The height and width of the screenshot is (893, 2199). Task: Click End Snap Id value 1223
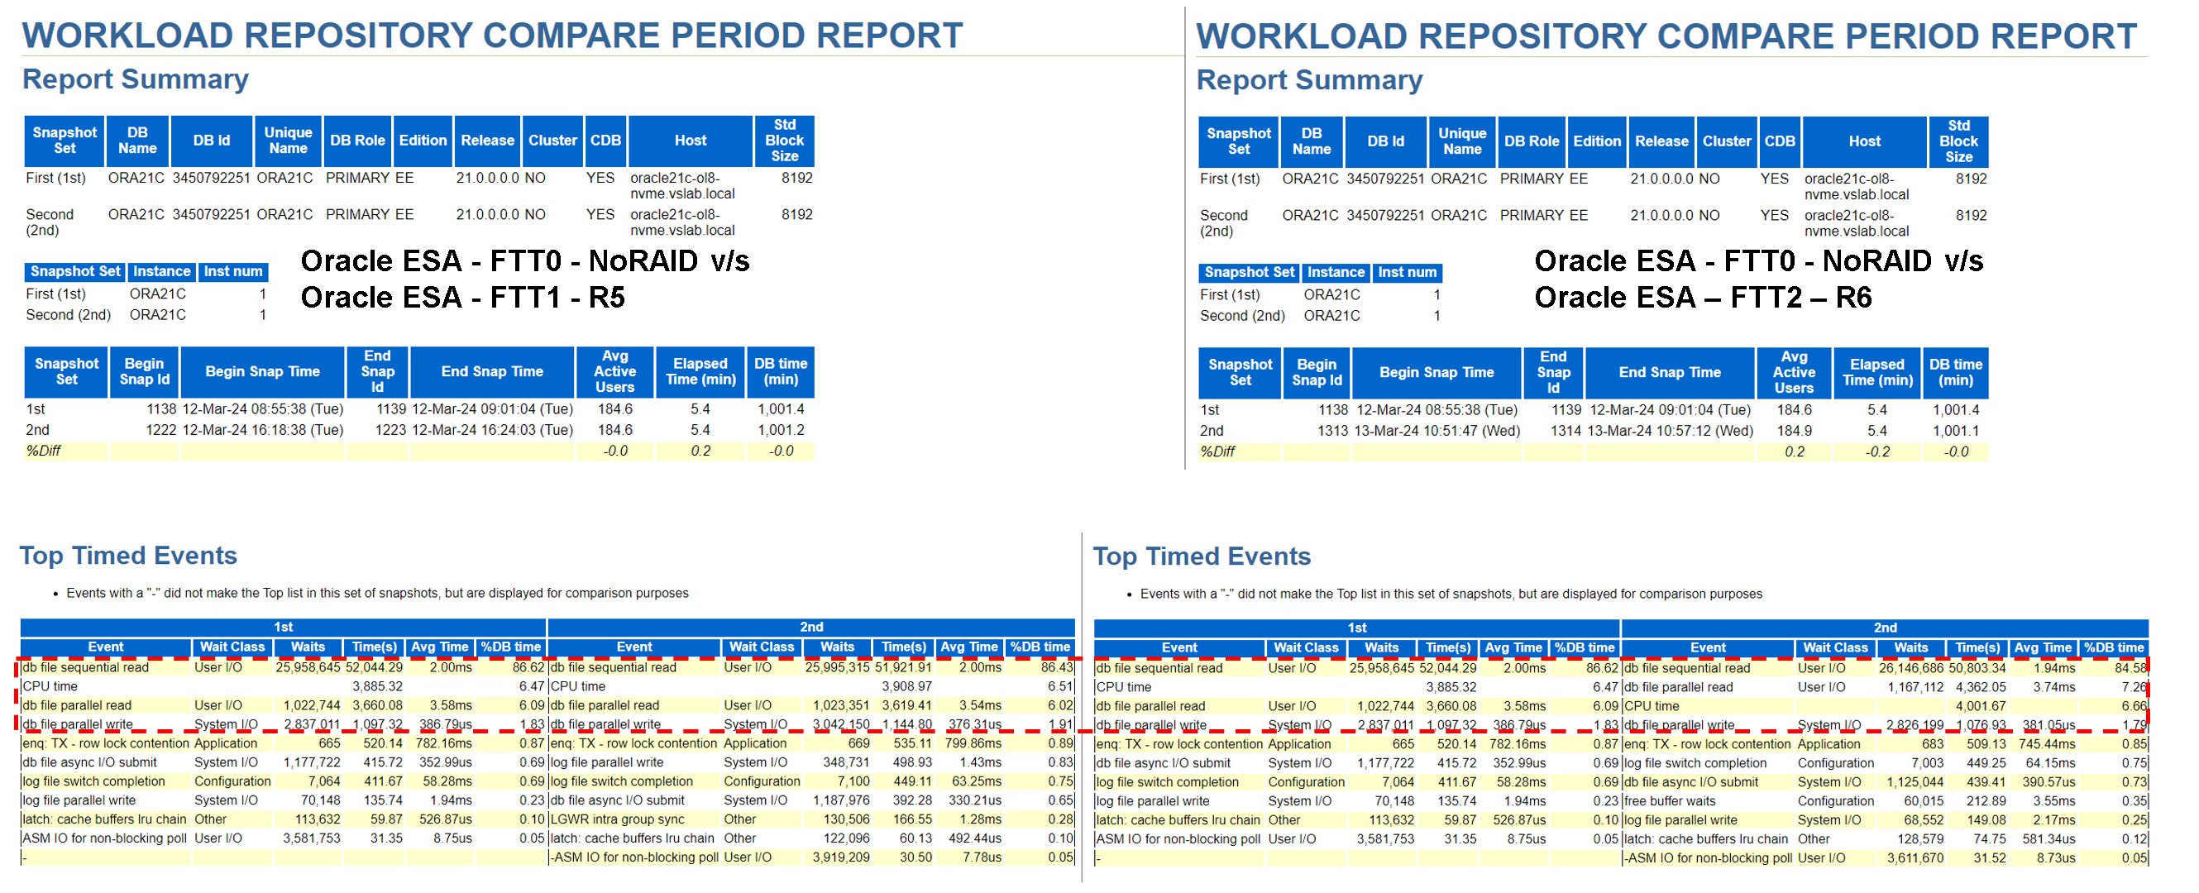pyautogui.click(x=390, y=430)
